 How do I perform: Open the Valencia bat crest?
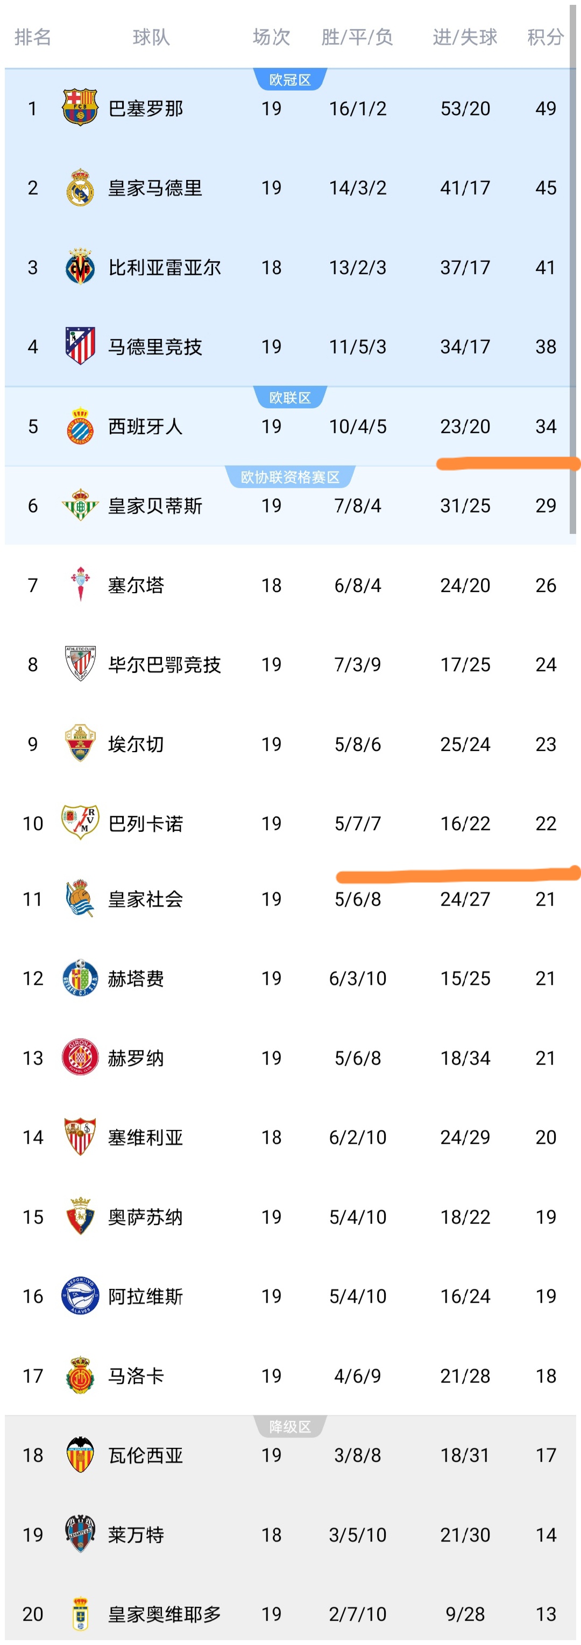pyautogui.click(x=80, y=1454)
